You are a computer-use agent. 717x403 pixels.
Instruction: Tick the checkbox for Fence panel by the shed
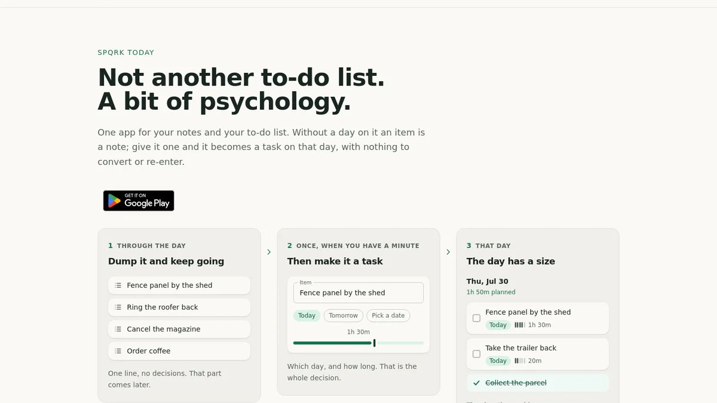(x=476, y=318)
